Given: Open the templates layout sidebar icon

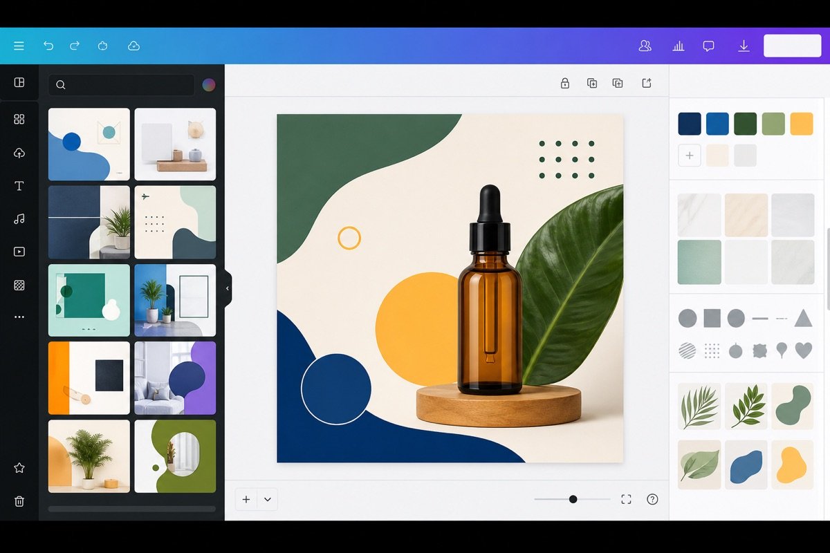Looking at the screenshot, I should [x=19, y=82].
